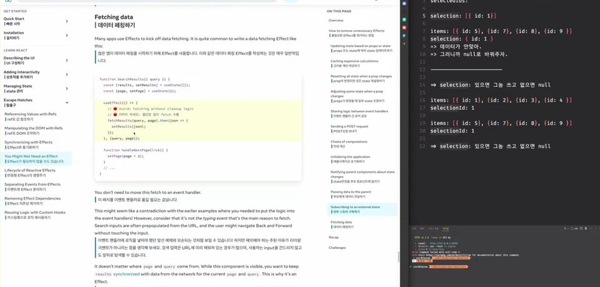This screenshot has width=600, height=287.
Task: Select the active 터미널 panel tab
Action: pyautogui.click(x=446, y=228)
